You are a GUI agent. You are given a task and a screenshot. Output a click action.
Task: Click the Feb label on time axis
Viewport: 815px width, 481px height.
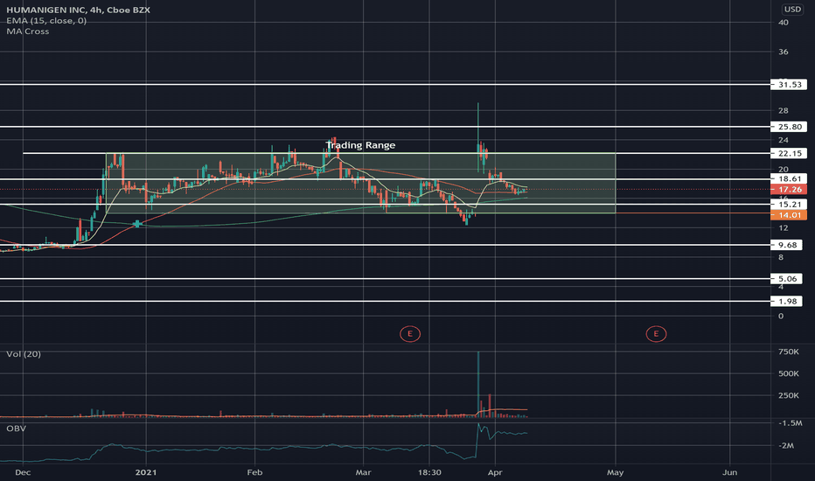coord(254,472)
